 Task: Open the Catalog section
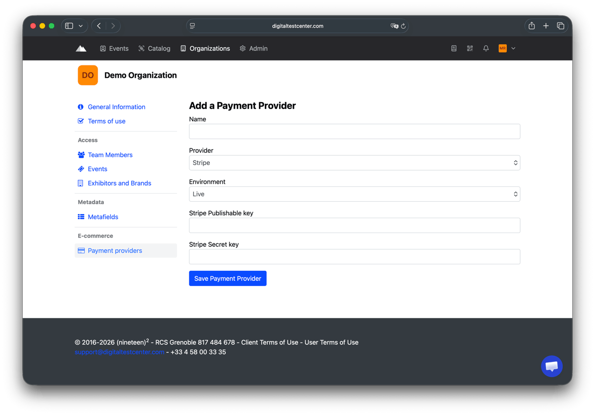coord(154,49)
